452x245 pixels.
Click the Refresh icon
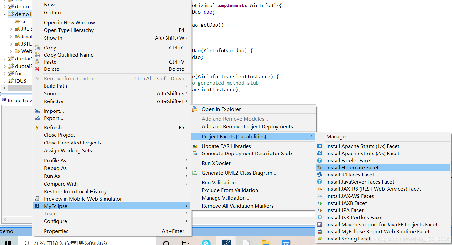tap(37, 127)
